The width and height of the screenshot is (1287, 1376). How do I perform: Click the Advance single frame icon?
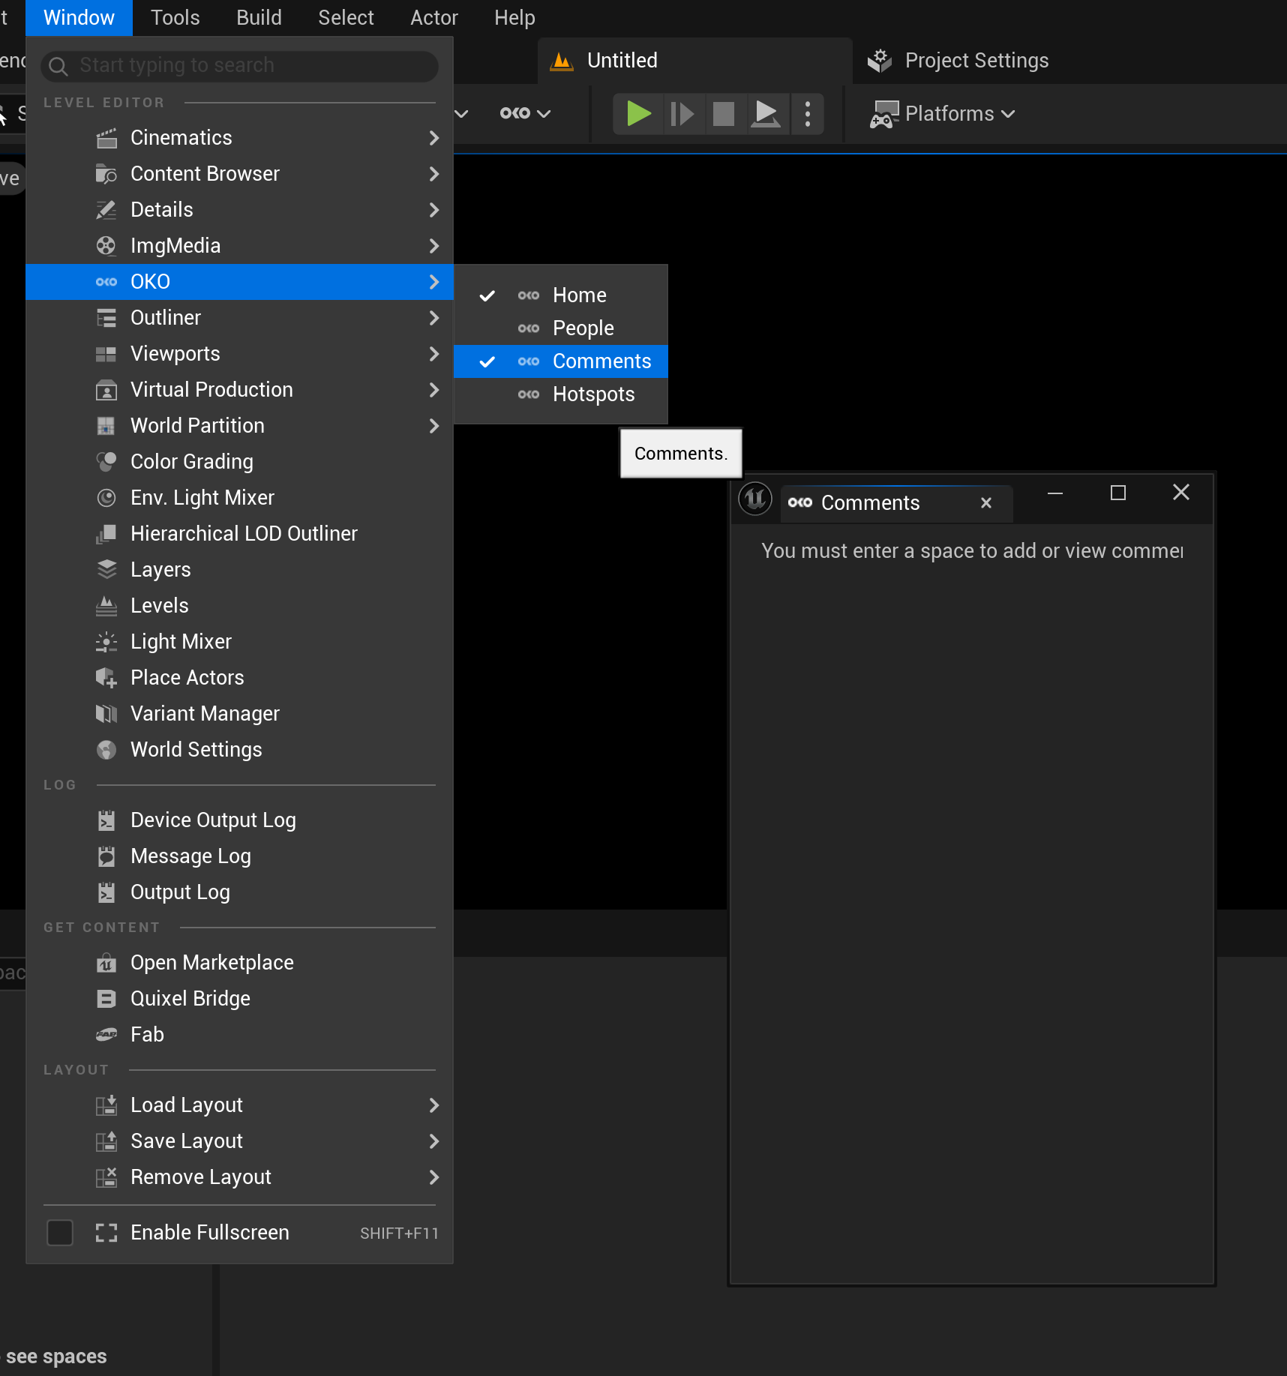click(682, 114)
